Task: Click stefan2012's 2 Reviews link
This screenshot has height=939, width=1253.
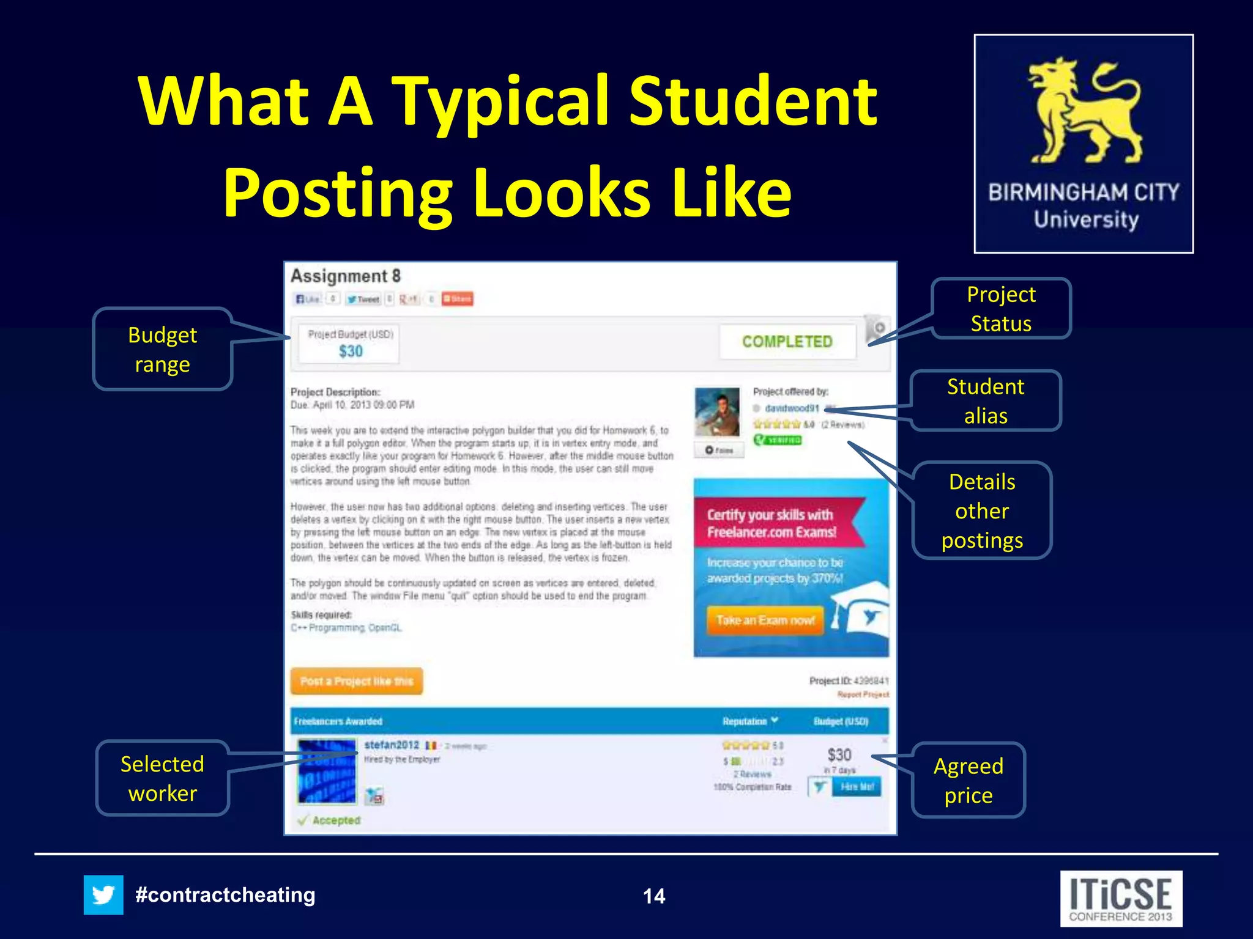Action: coord(753,774)
